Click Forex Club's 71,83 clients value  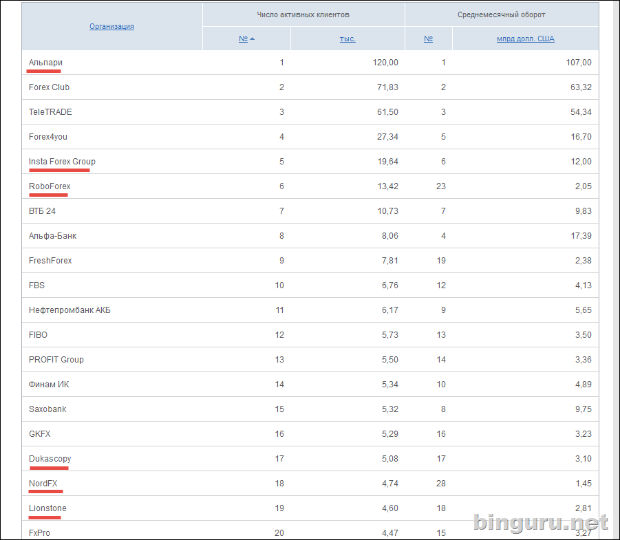coord(387,87)
